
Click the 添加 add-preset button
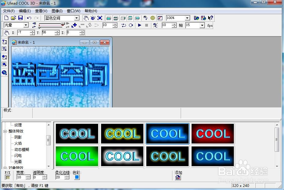(178, 177)
